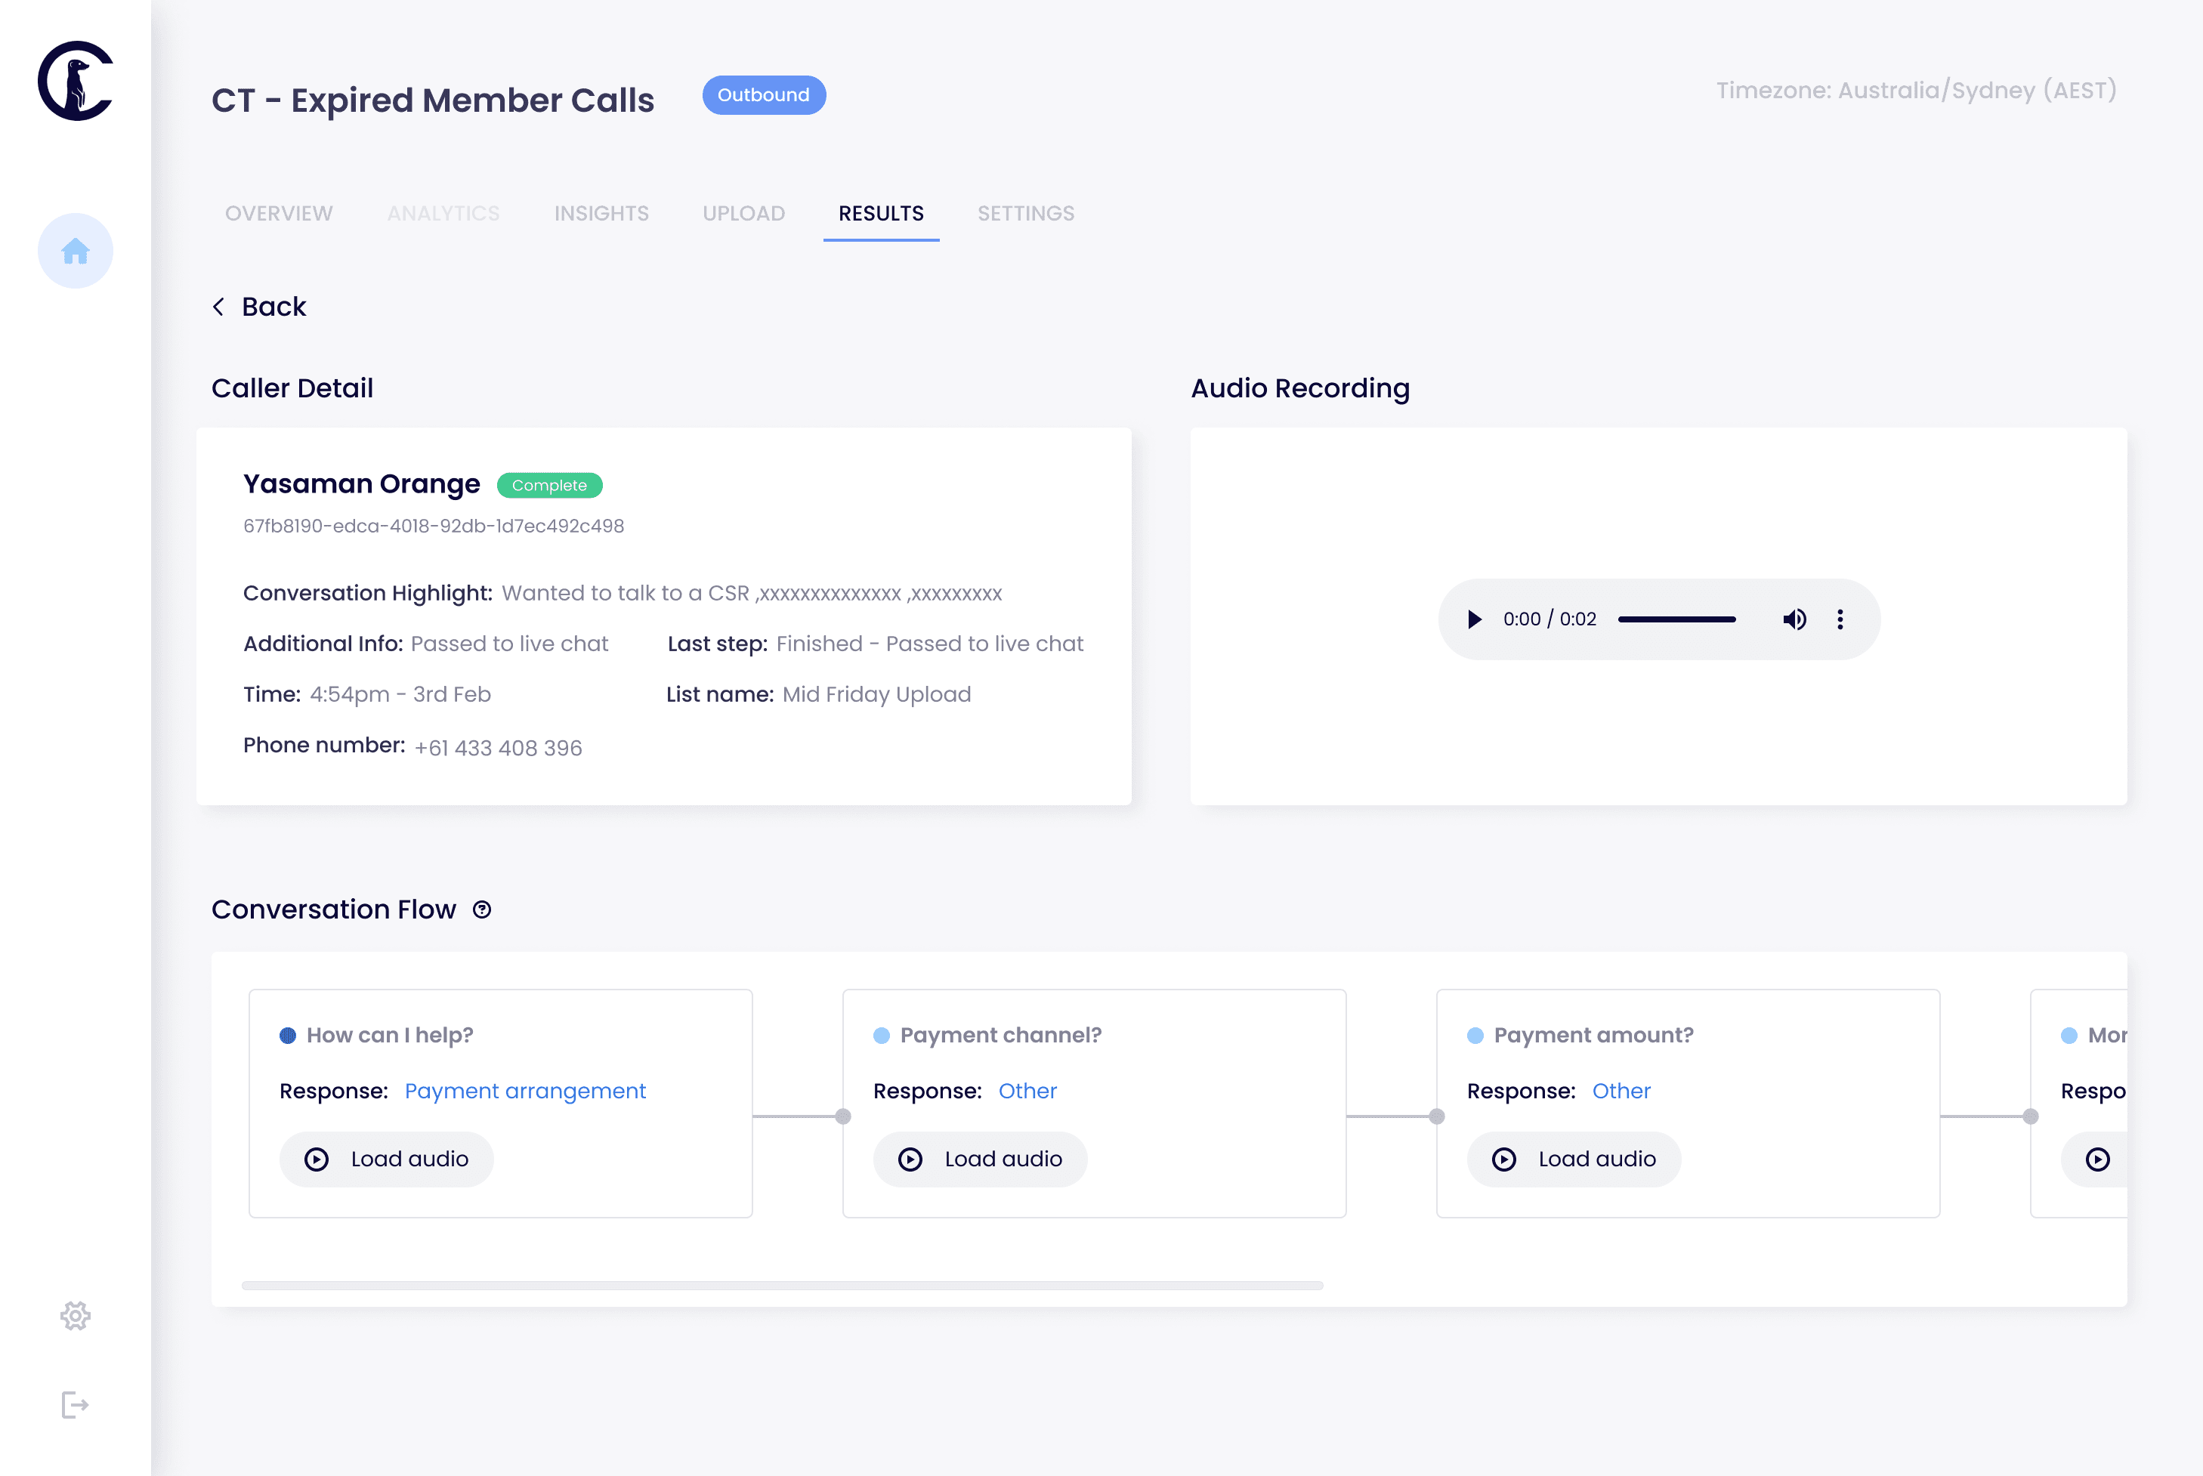Click play icon on partially visible fourth step
The height and width of the screenshot is (1476, 2203).
pos(2096,1159)
